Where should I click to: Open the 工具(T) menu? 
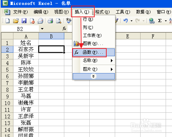pyautogui.click(x=123, y=12)
